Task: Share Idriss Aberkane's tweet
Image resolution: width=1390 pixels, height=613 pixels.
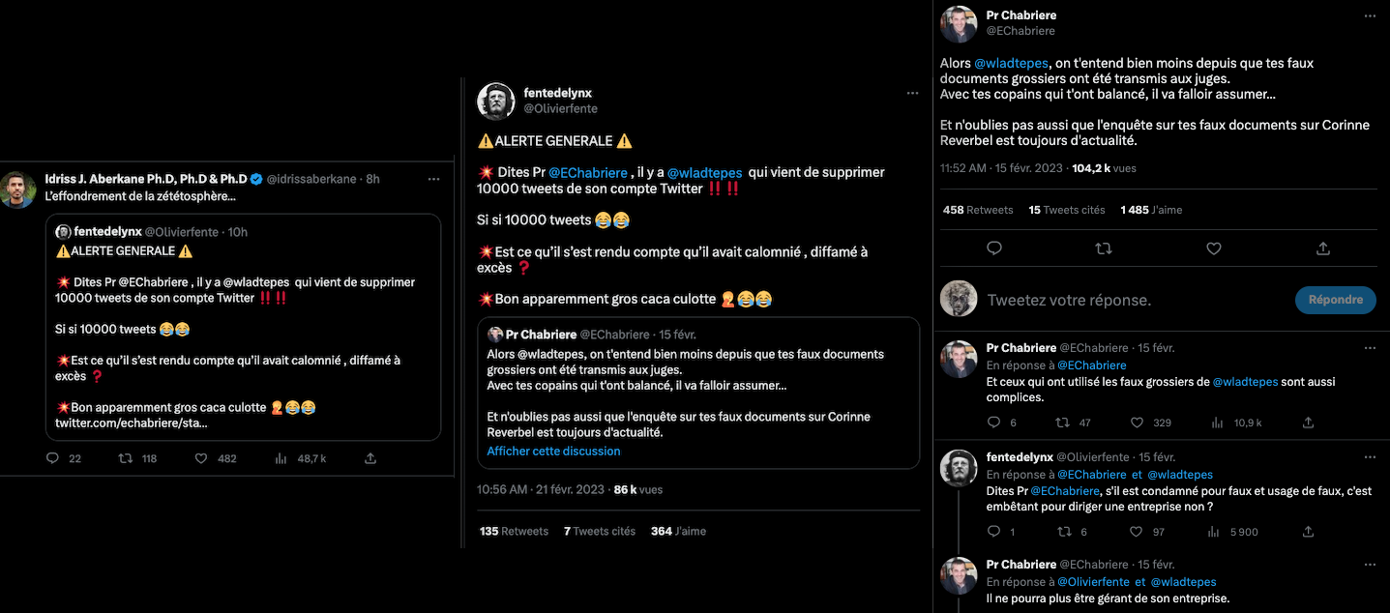Action: coord(370,458)
